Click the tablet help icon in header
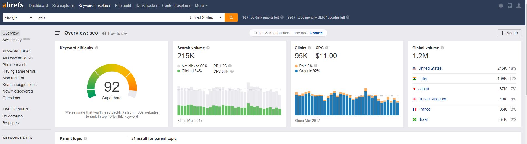This screenshot has height=144, width=527. coord(510,6)
